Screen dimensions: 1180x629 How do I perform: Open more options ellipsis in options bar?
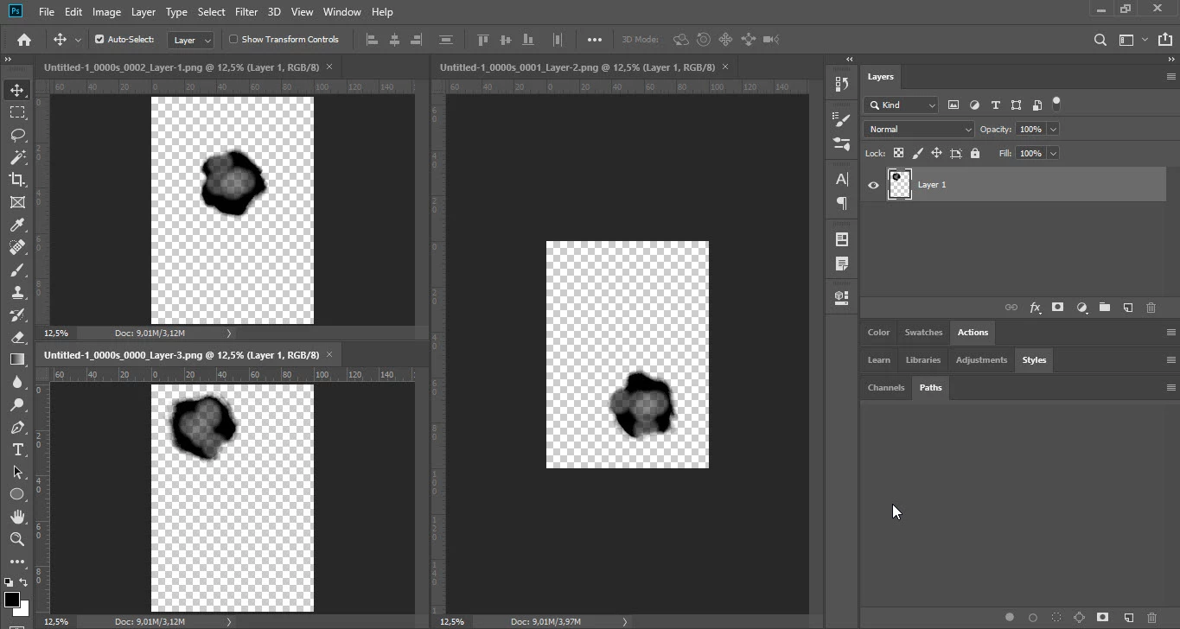click(x=595, y=39)
